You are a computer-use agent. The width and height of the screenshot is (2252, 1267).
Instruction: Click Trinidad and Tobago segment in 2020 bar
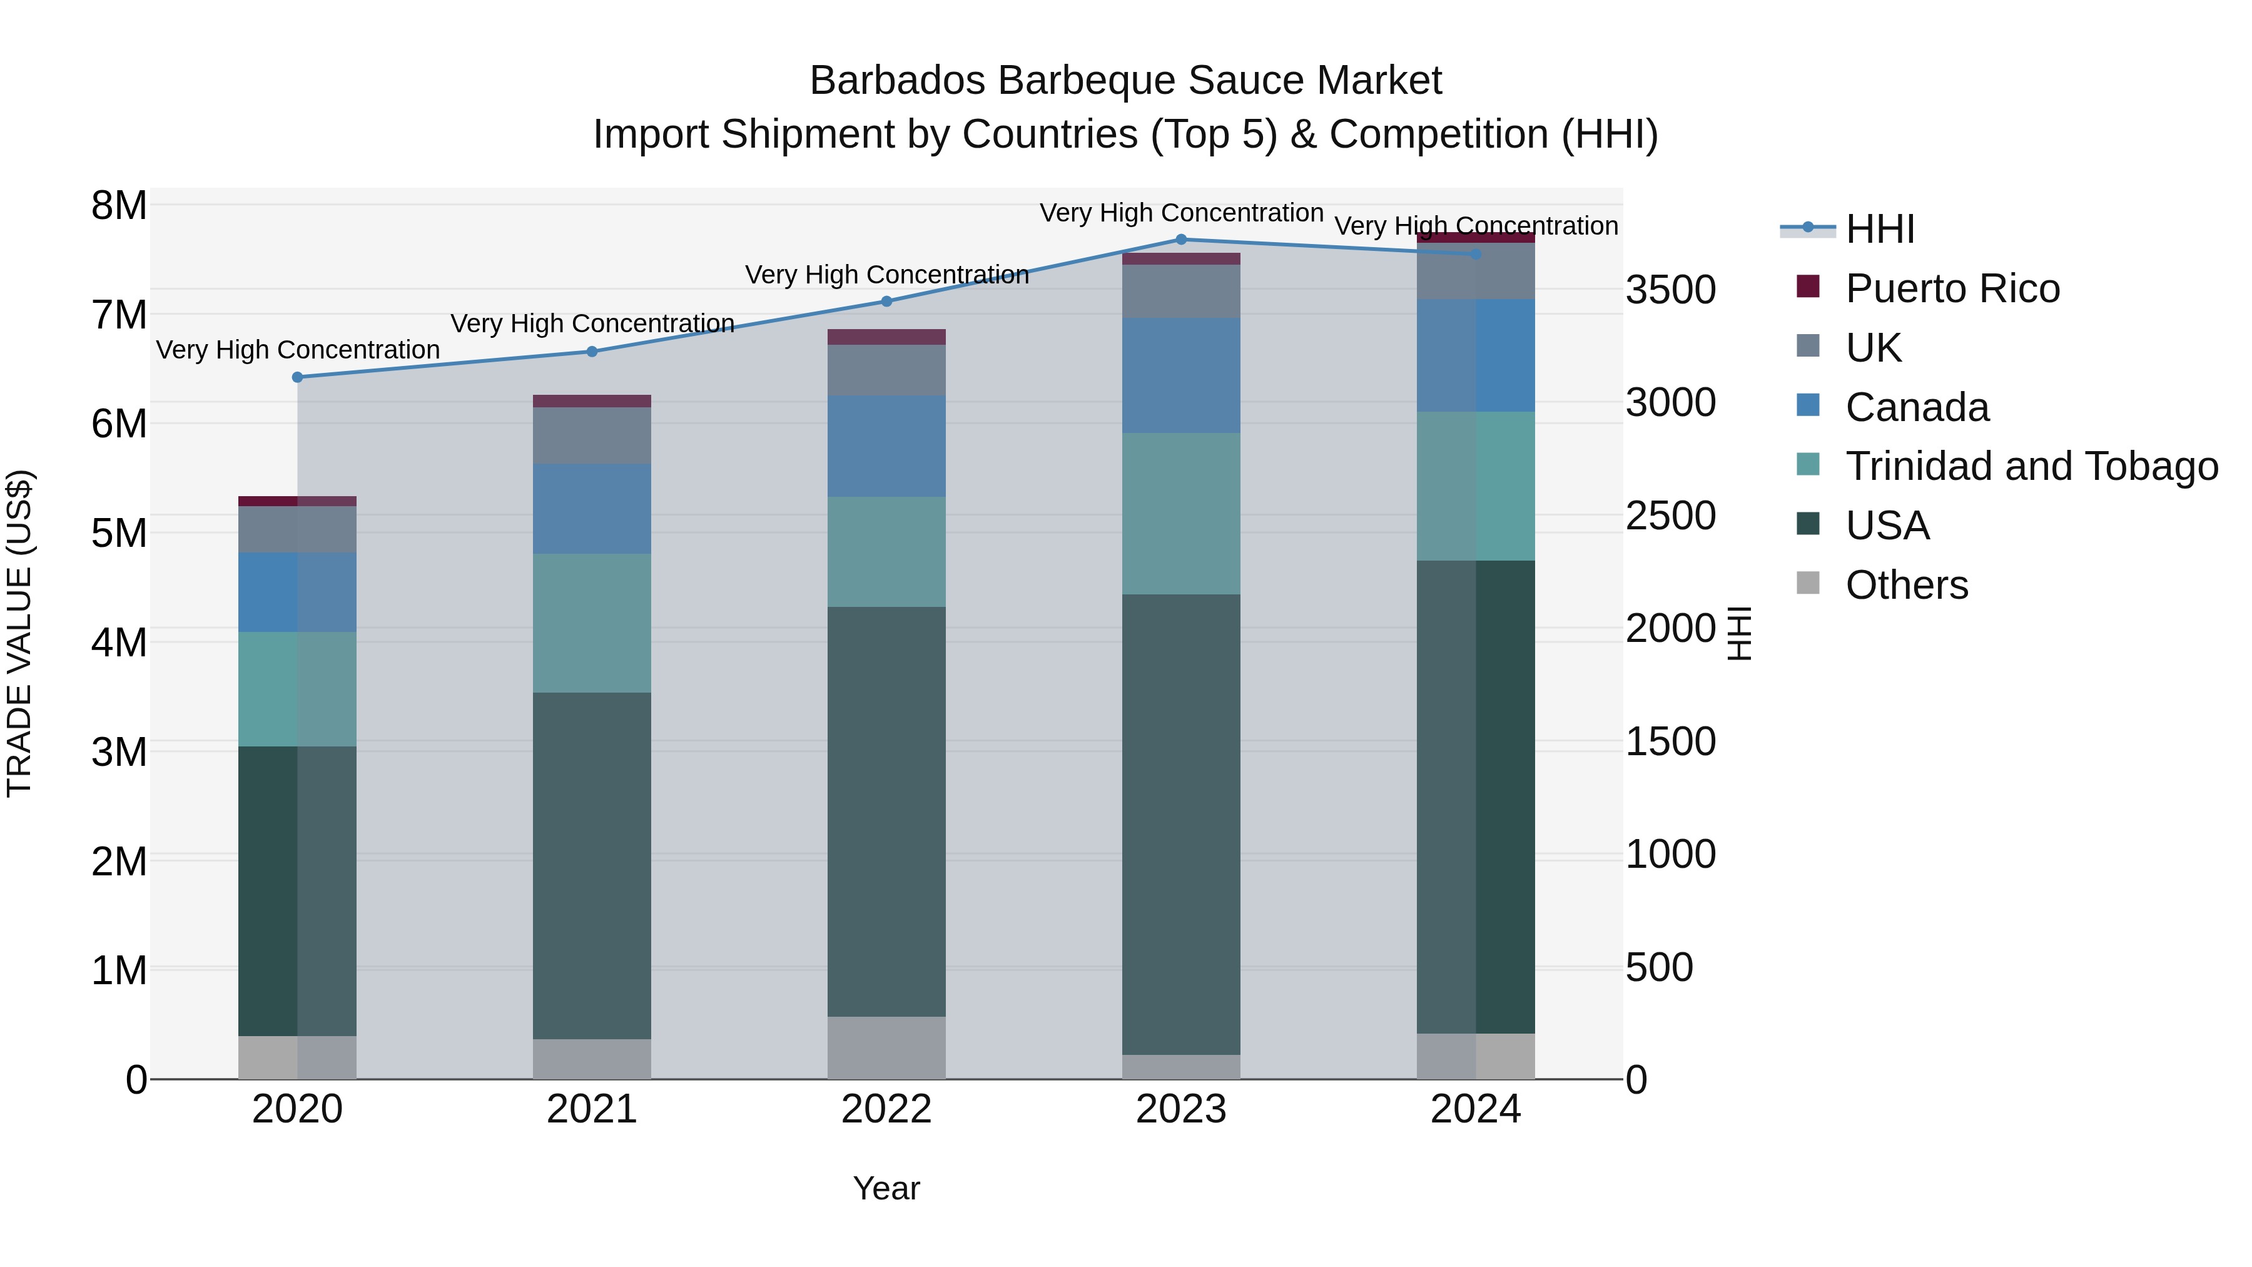[297, 689]
